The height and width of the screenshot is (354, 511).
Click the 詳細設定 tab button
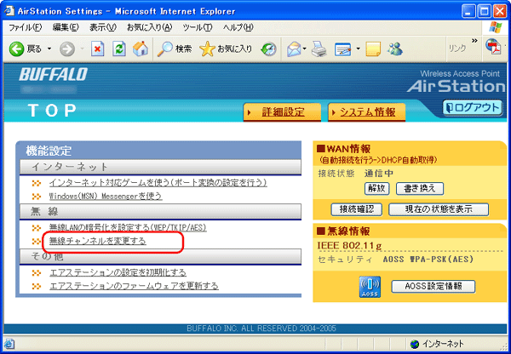[282, 112]
